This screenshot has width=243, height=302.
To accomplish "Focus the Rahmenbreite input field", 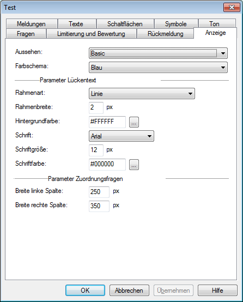I will (x=96, y=108).
